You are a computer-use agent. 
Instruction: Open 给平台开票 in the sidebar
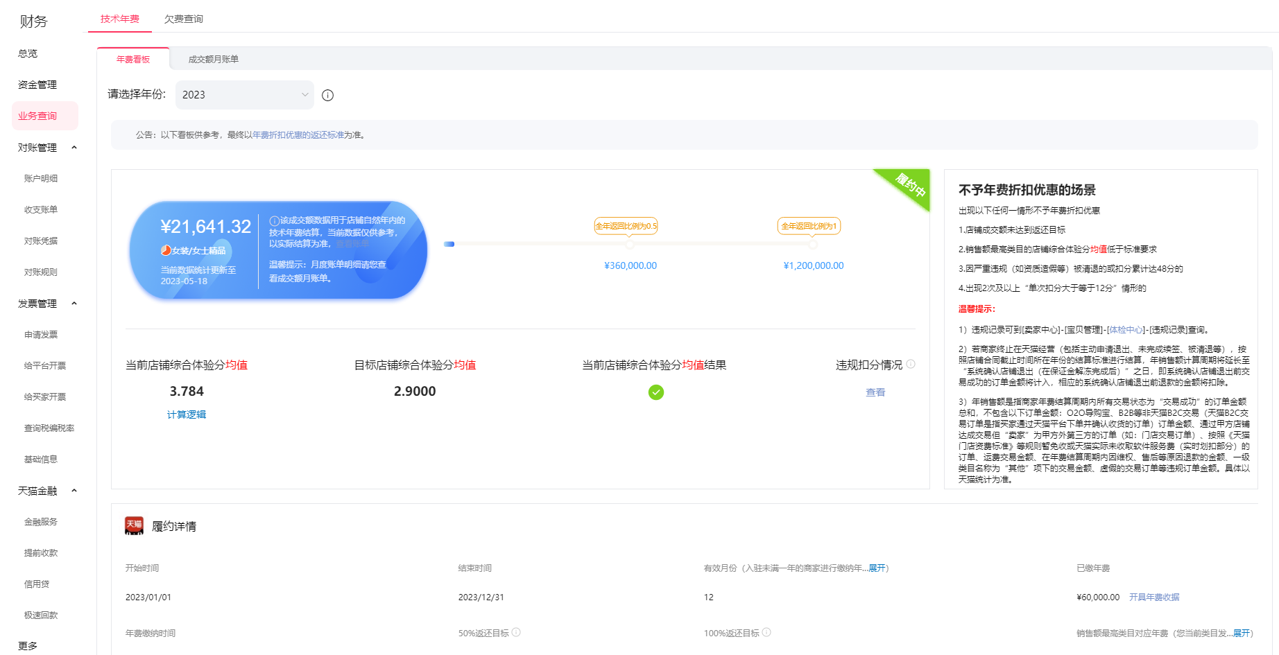(45, 365)
